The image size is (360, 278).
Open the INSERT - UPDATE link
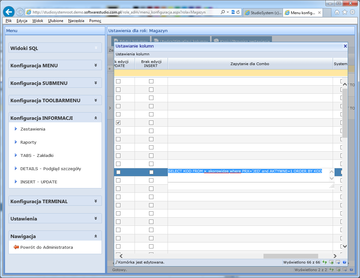point(39,182)
